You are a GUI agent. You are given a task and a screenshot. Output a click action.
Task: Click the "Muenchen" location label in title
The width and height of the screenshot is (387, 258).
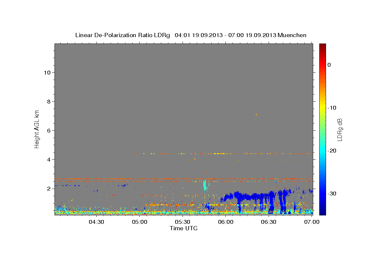coord(292,35)
